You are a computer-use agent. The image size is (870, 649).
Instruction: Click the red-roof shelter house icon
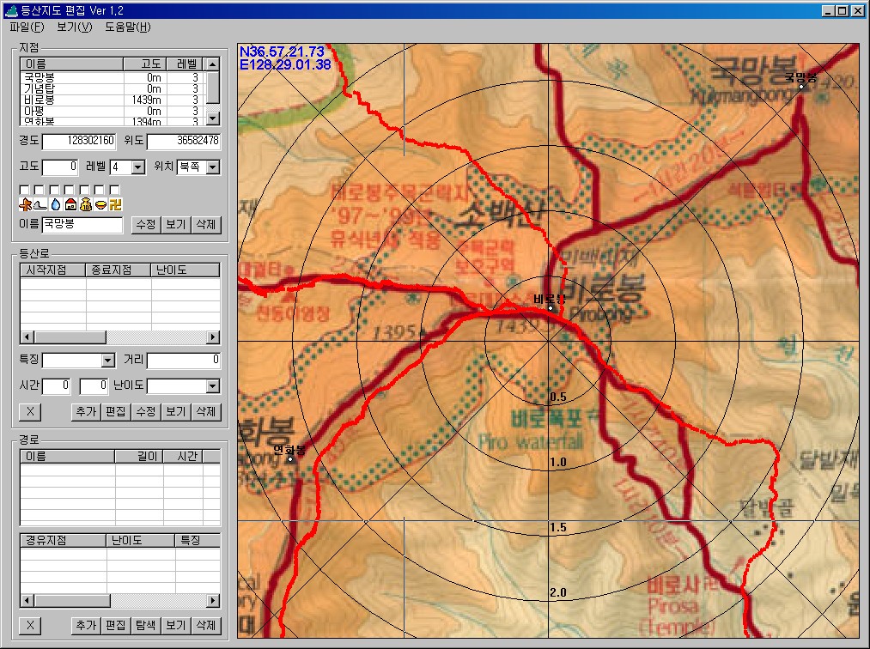click(70, 204)
